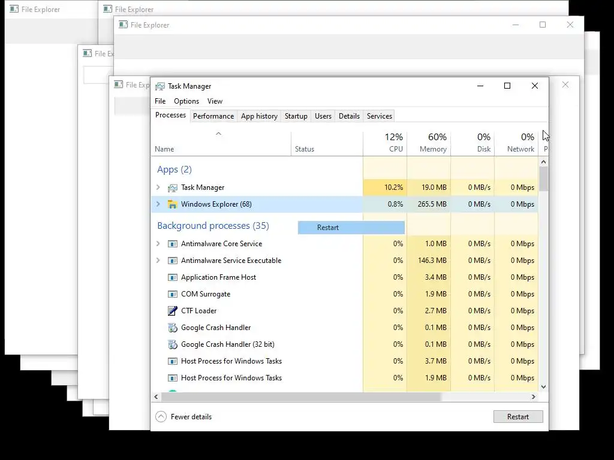Viewport: 614px width, 460px height.
Task: Select the CTF Loader process row
Action: [x=345, y=311]
